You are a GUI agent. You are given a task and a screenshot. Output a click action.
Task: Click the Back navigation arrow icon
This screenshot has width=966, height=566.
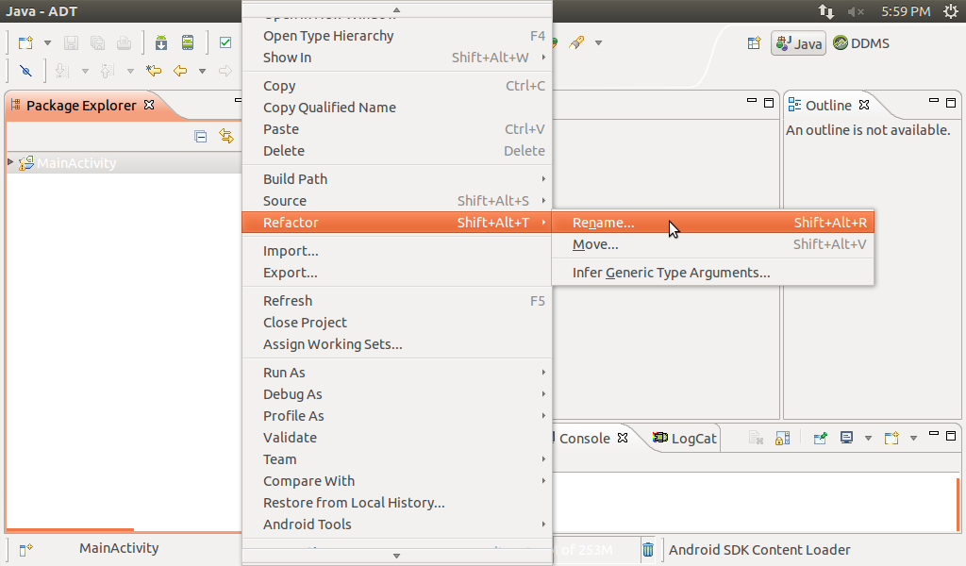tap(180, 71)
